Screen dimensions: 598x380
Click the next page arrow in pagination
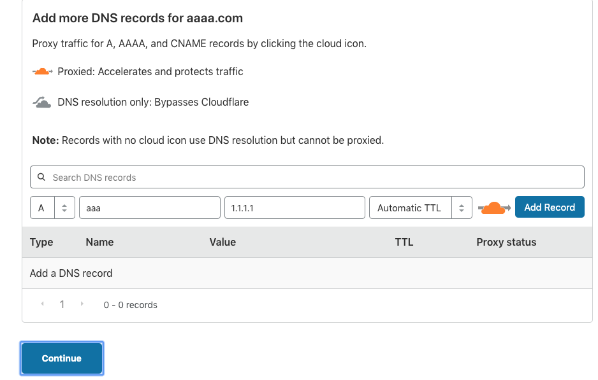click(x=82, y=304)
